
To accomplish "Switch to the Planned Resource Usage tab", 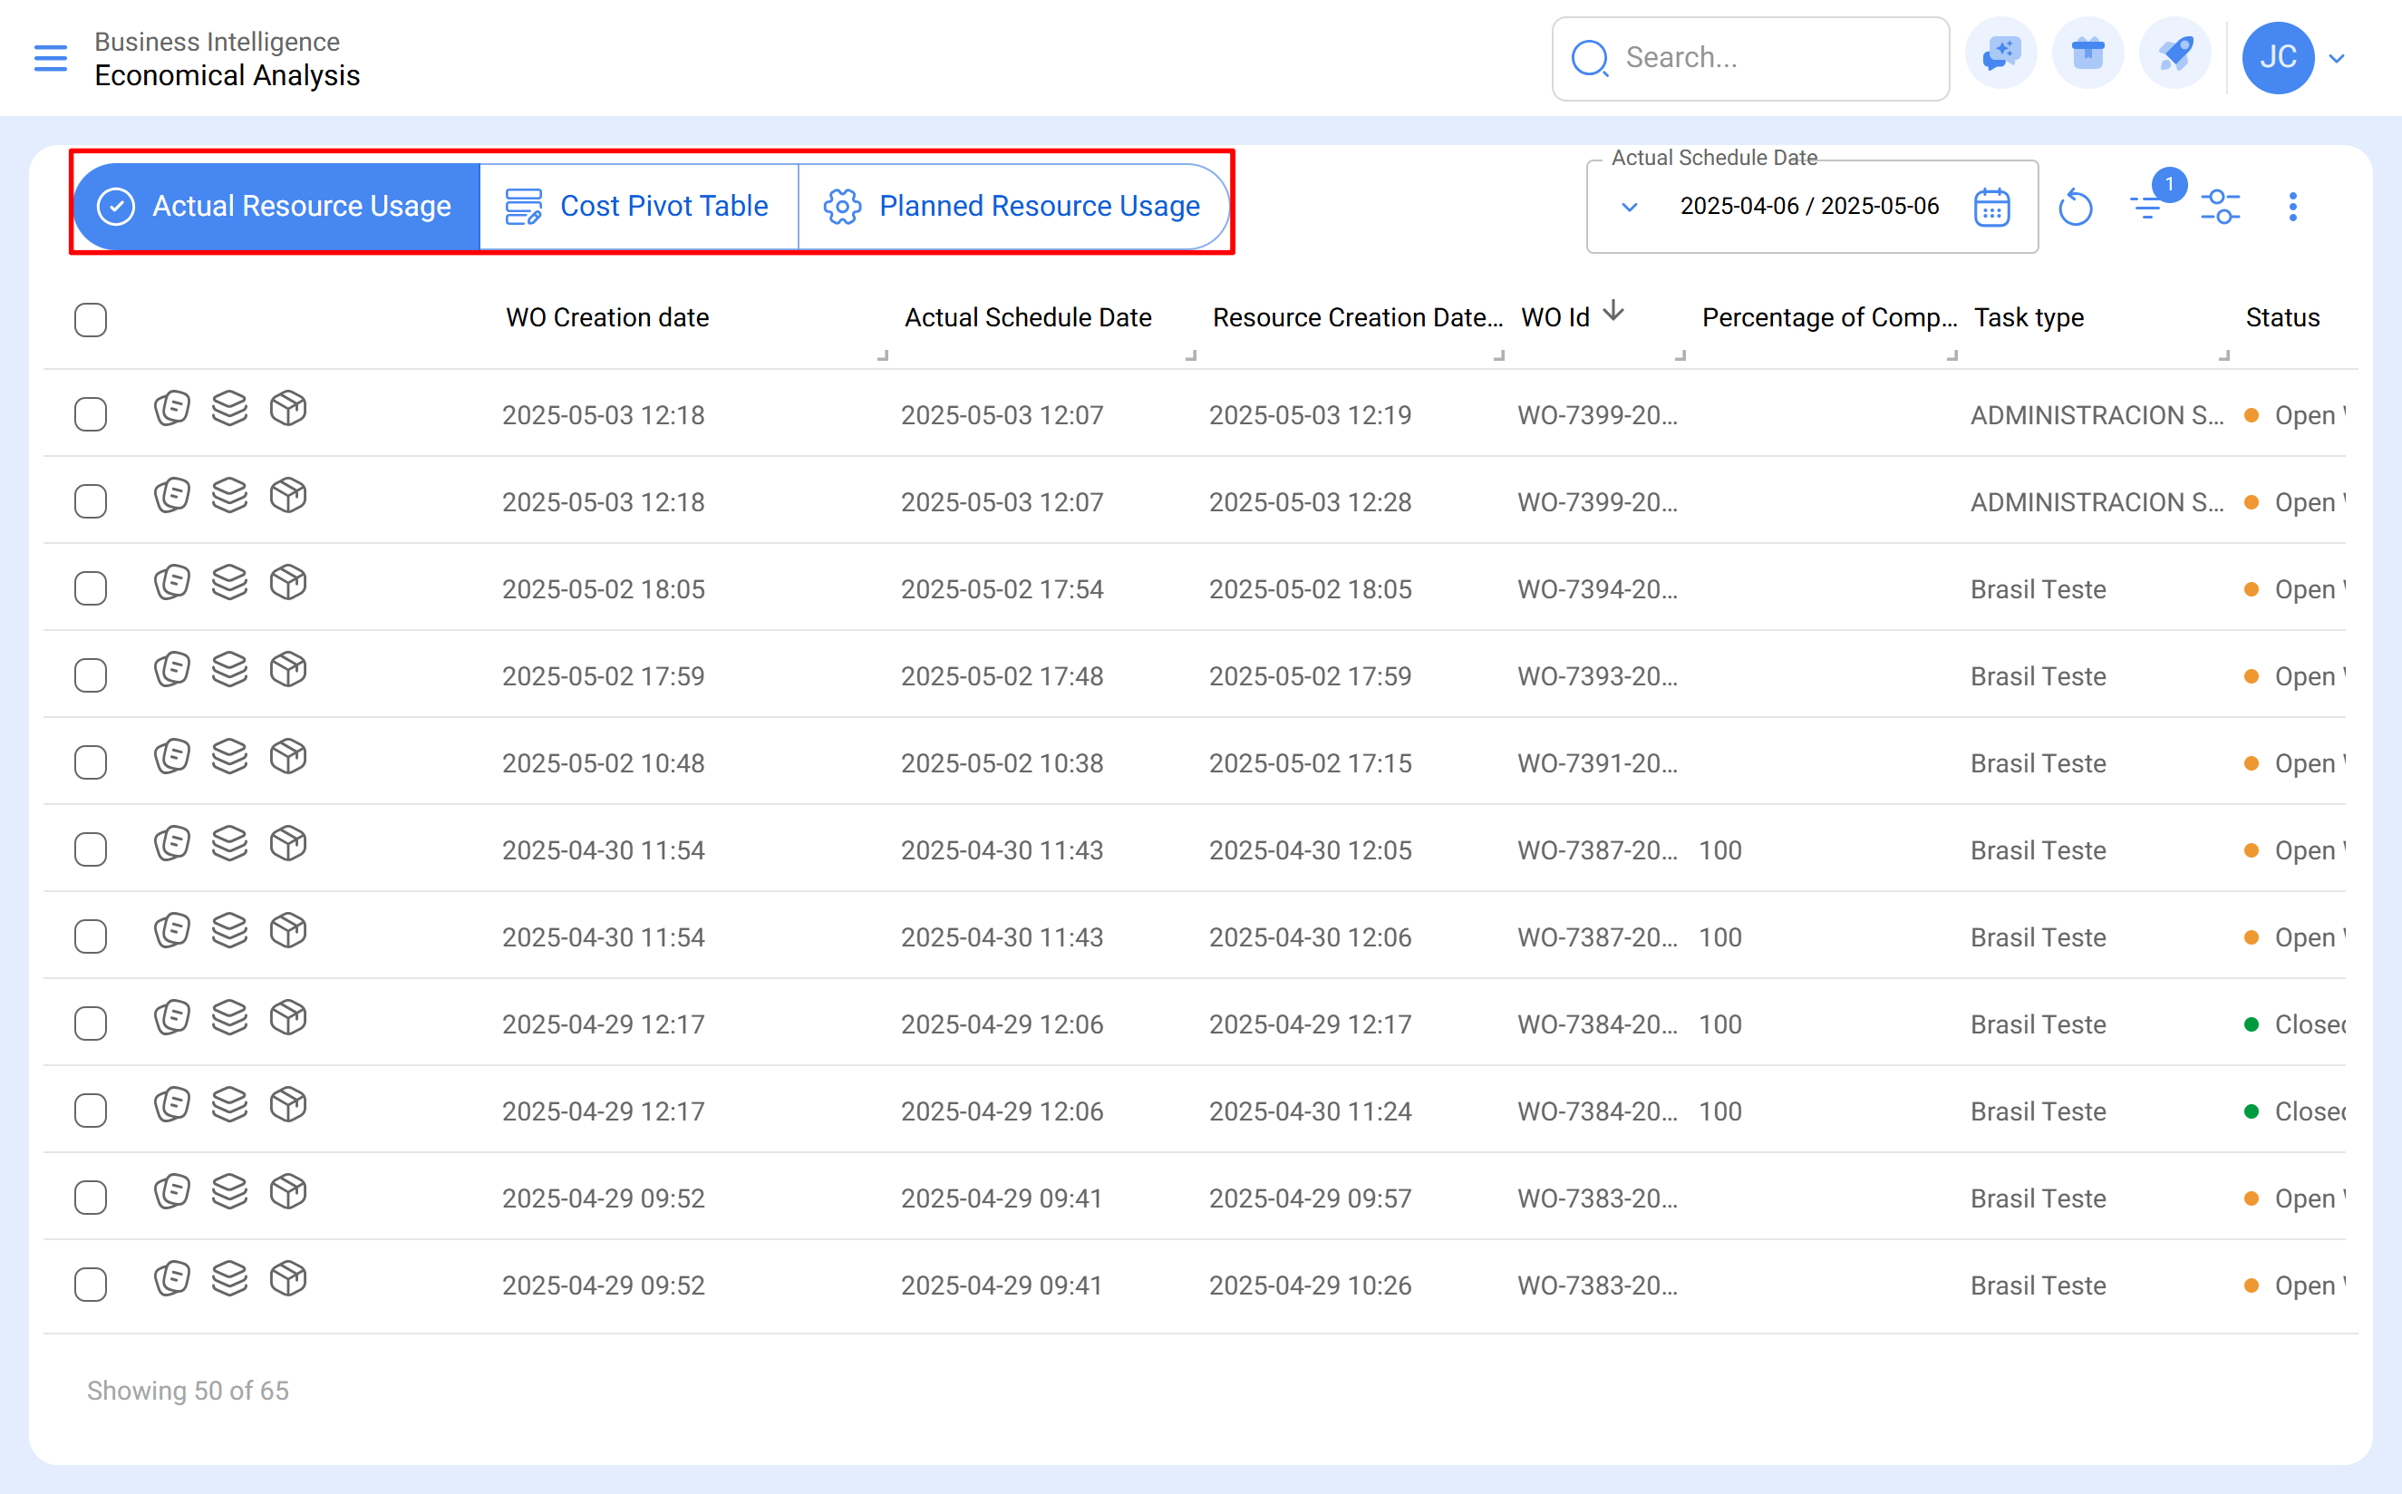I will click(1012, 207).
